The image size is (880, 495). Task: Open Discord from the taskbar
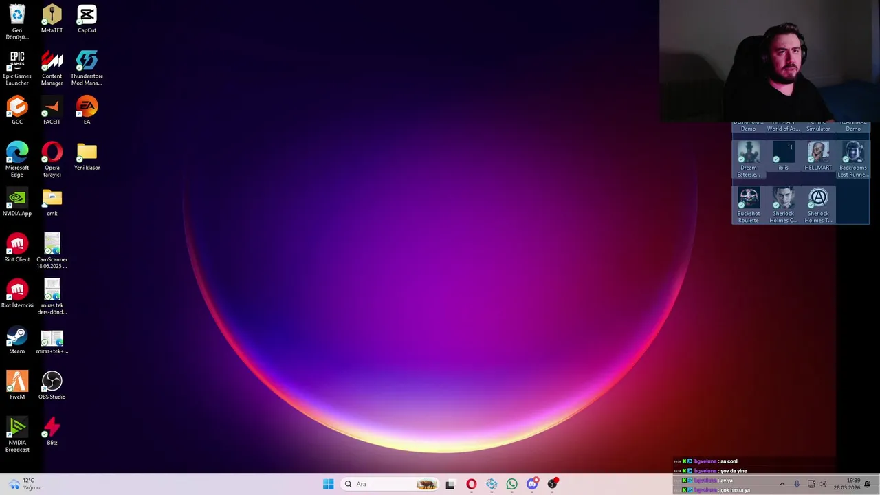point(532,484)
